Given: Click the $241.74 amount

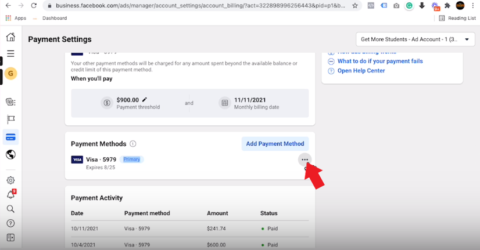Looking at the screenshot, I should [x=216, y=229].
